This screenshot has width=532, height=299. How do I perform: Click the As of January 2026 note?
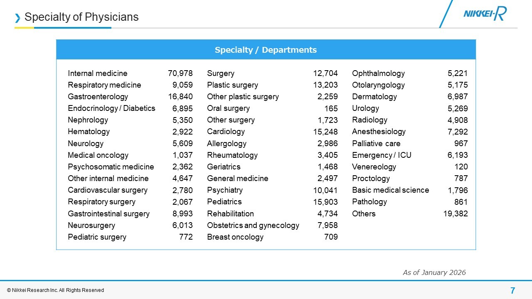(x=434, y=272)
